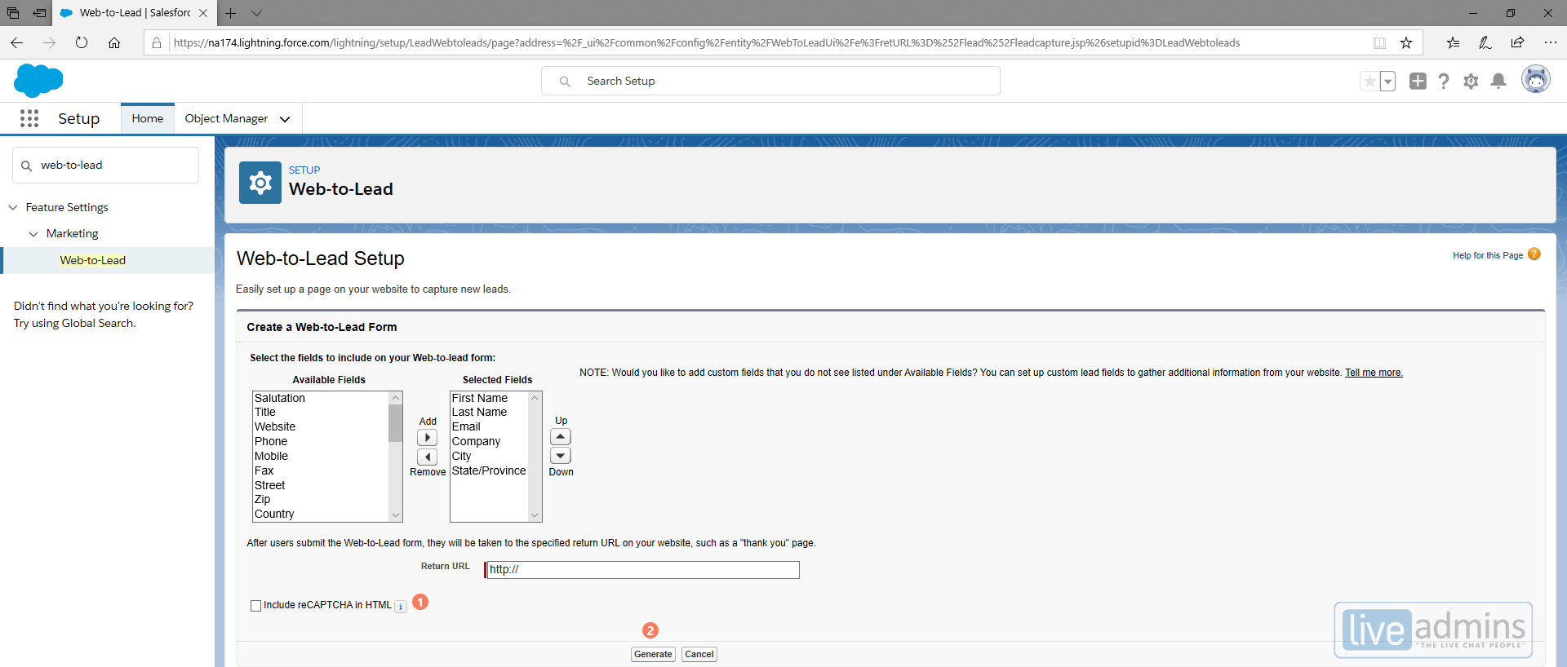The image size is (1567, 667).
Task: Select City in Selected Fields
Action: coord(461,456)
